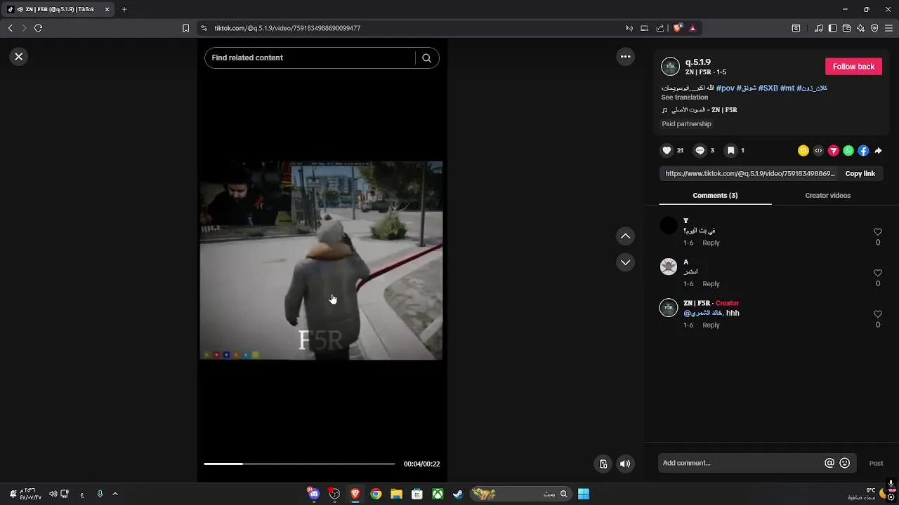Image resolution: width=899 pixels, height=505 pixels.
Task: Click See translation link
Action: (x=684, y=97)
